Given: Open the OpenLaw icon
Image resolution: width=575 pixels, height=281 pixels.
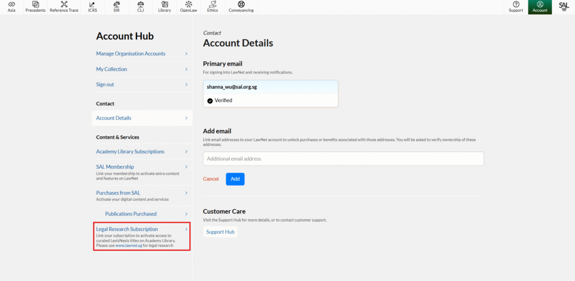Looking at the screenshot, I should pos(189,4).
